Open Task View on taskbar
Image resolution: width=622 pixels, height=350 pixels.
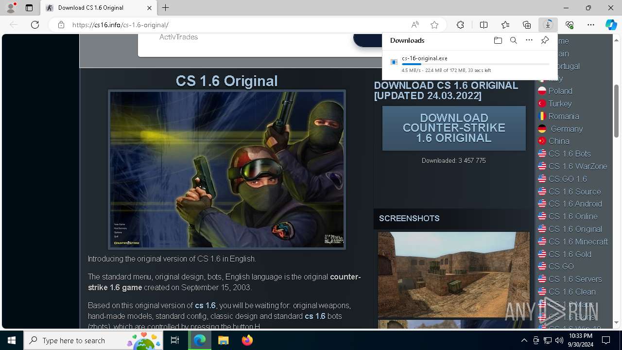(x=175, y=340)
